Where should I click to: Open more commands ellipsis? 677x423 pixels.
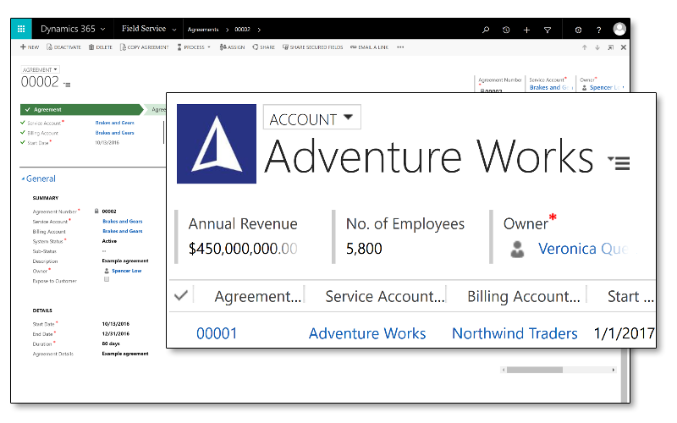(400, 47)
